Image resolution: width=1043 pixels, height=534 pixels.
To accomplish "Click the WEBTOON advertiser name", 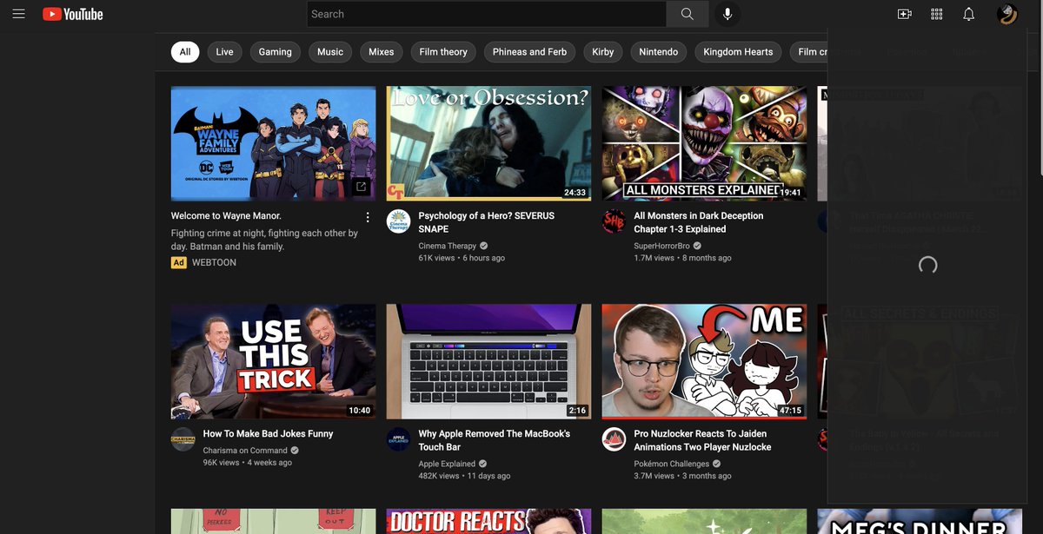I will click(x=214, y=262).
